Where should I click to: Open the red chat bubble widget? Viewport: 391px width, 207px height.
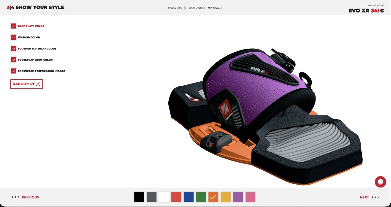381,182
